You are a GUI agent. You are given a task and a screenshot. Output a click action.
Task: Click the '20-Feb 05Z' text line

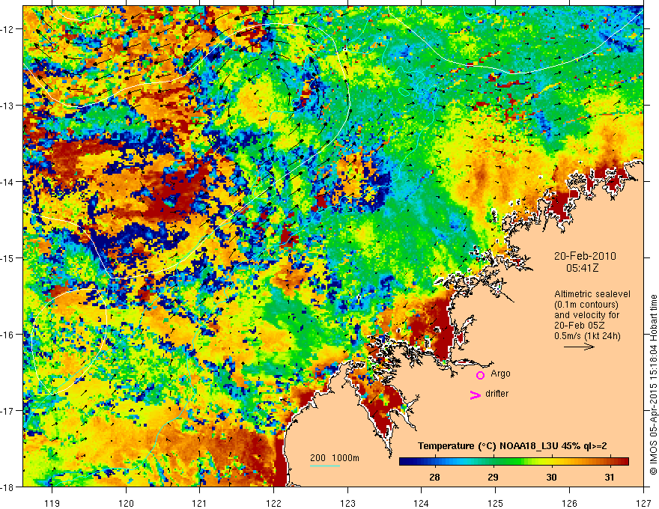(x=582, y=326)
